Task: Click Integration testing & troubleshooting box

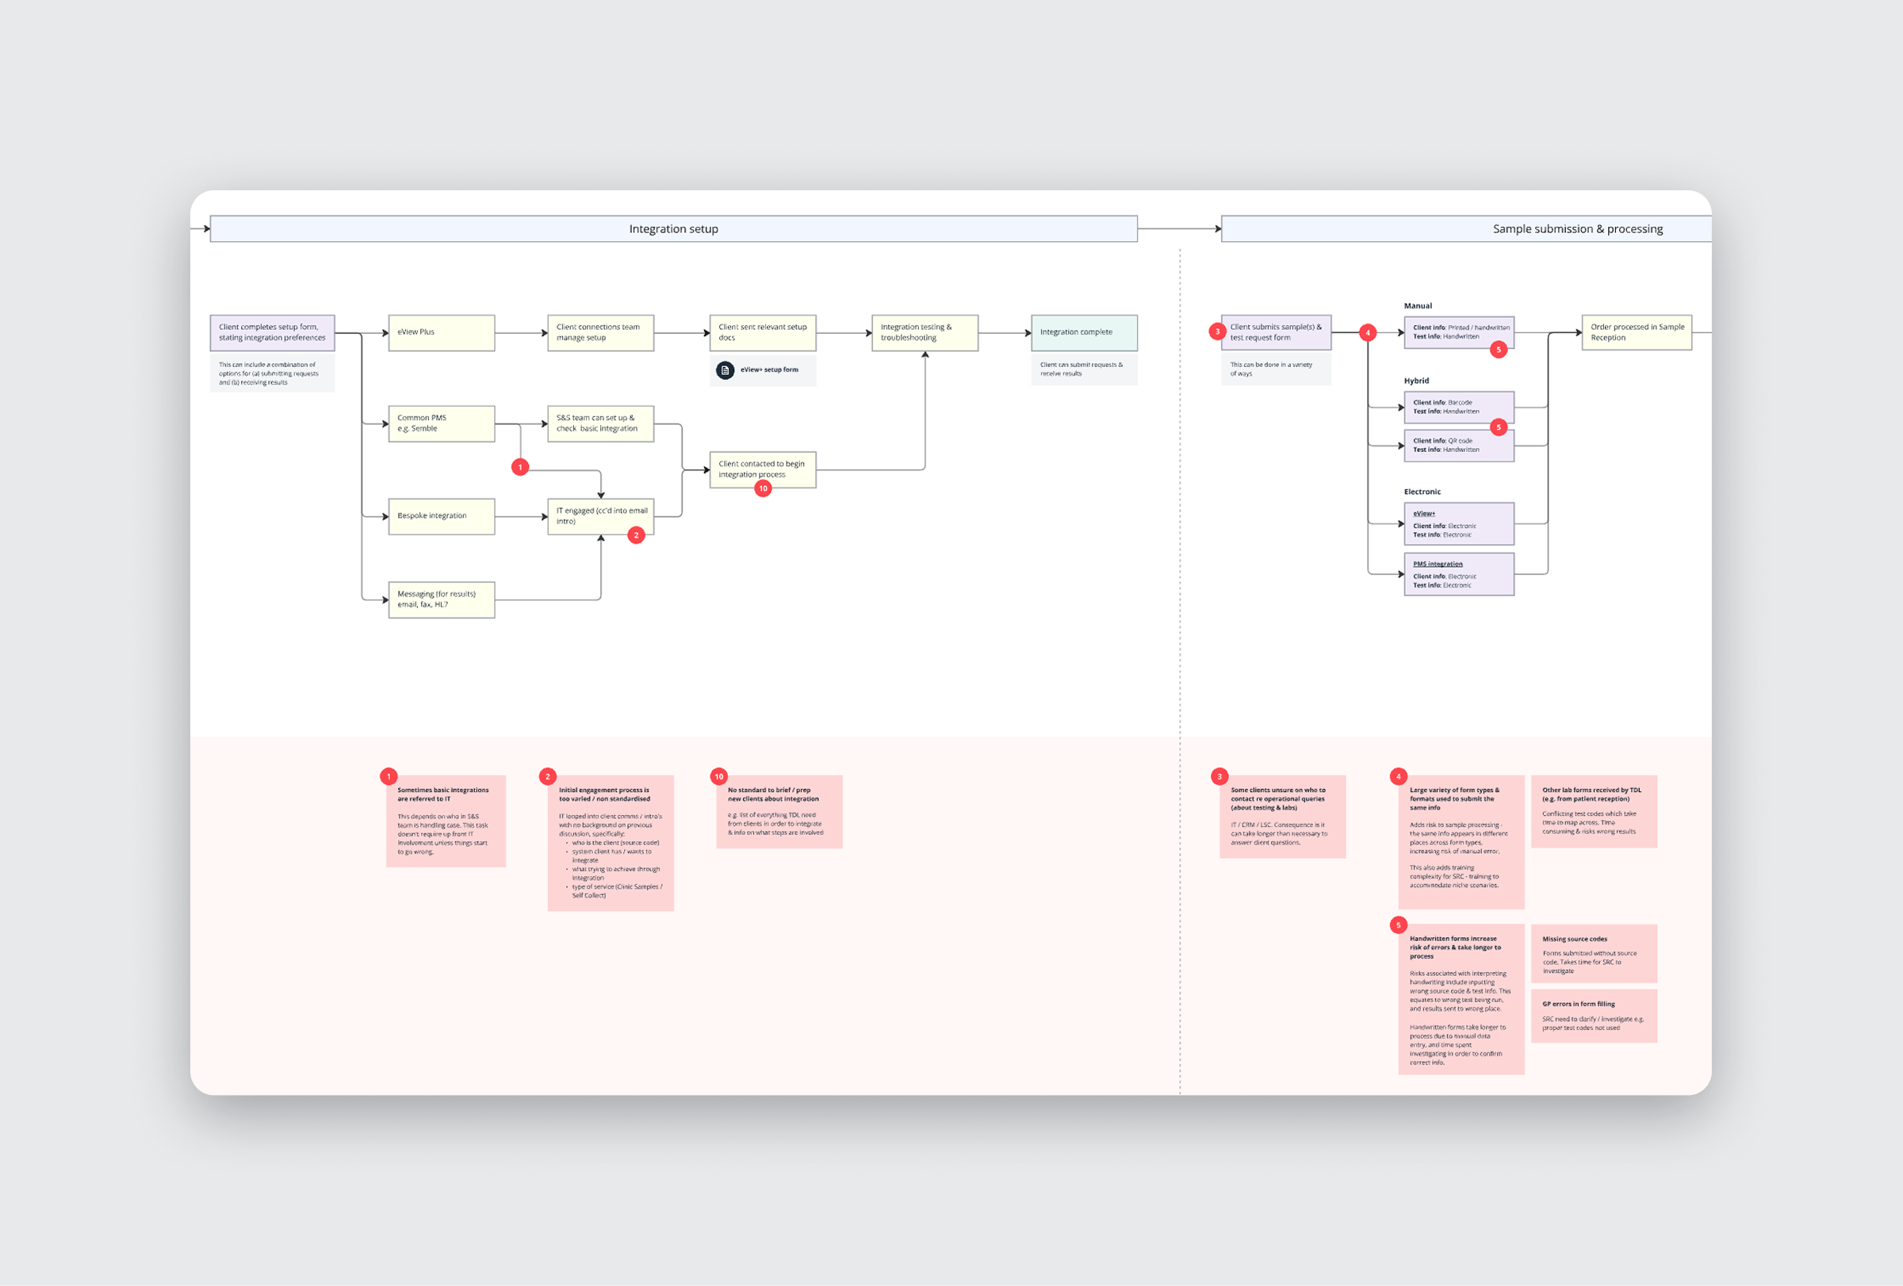Action: [925, 333]
